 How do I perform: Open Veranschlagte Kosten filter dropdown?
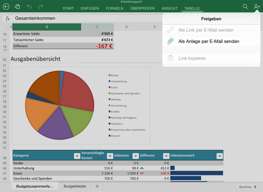[110, 156]
